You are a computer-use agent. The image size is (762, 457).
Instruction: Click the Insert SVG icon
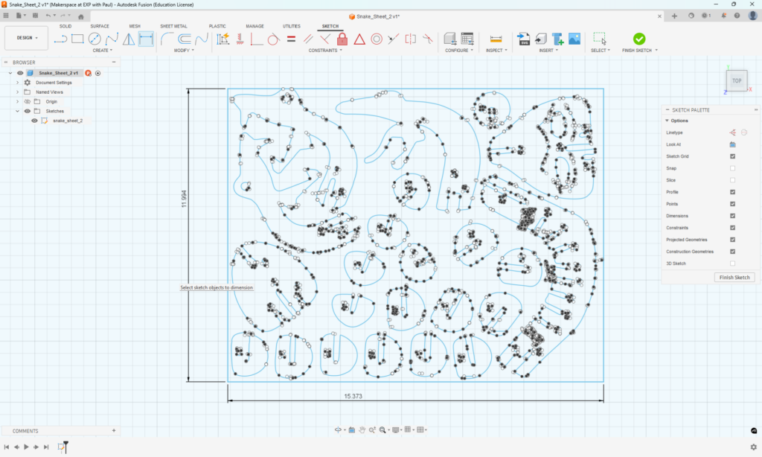click(x=524, y=39)
